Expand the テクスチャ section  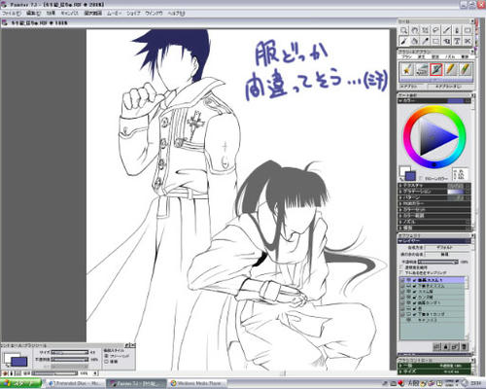400,186
